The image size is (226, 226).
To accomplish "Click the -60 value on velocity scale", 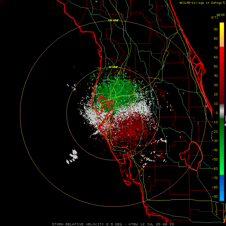I will (x=215, y=169).
